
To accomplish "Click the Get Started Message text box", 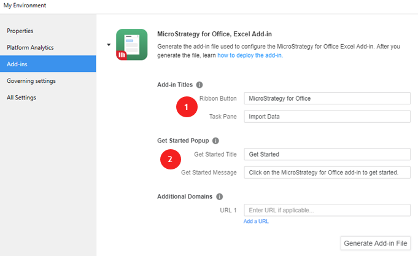I will (x=327, y=173).
